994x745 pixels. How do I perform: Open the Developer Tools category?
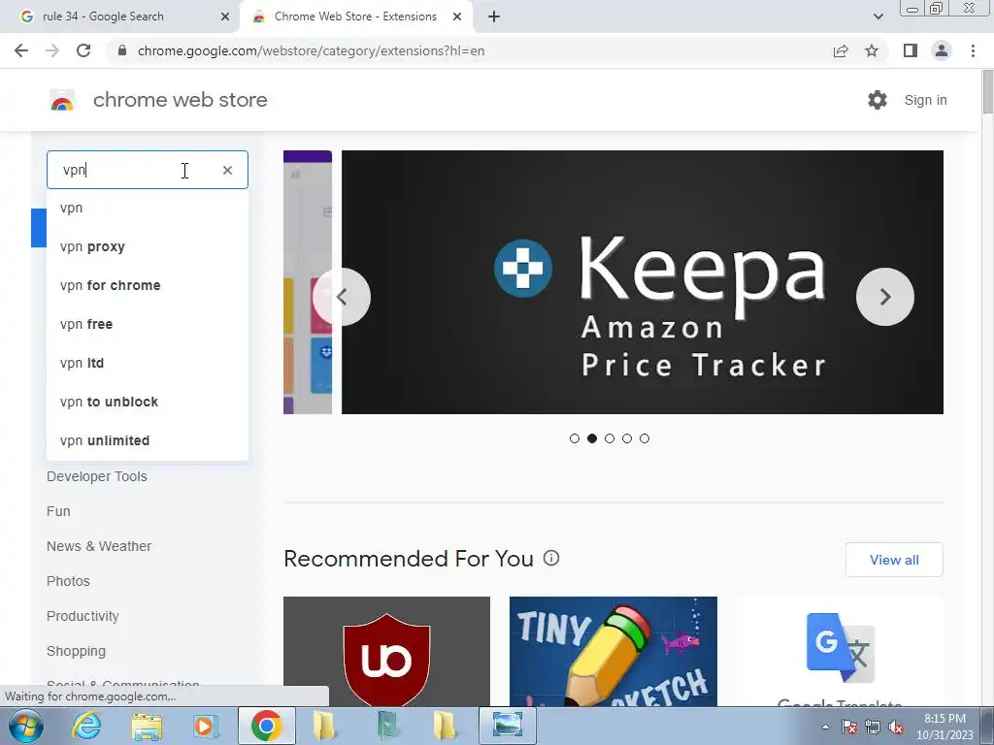click(x=96, y=476)
